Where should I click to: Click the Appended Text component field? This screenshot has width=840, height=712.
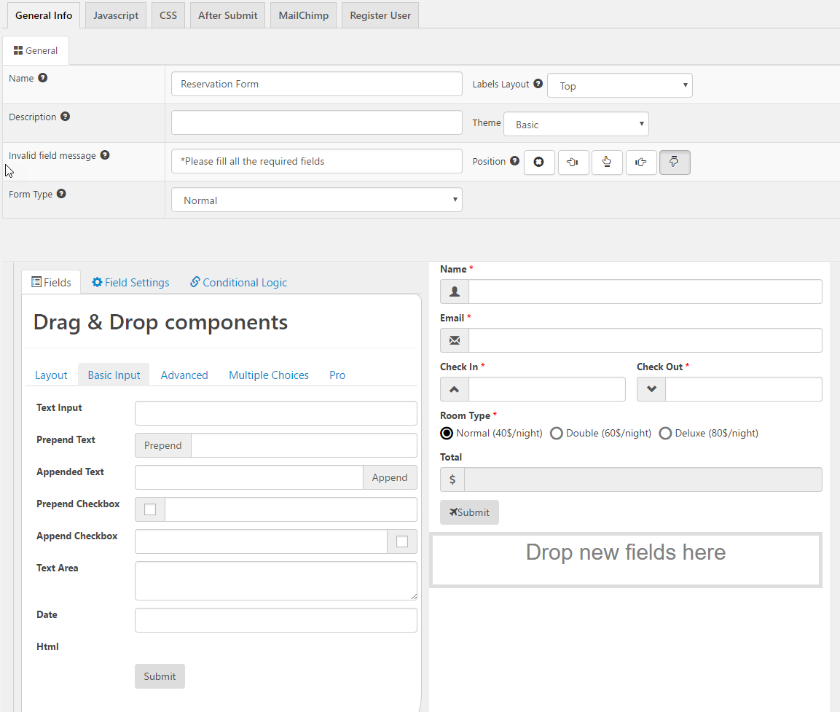249,477
